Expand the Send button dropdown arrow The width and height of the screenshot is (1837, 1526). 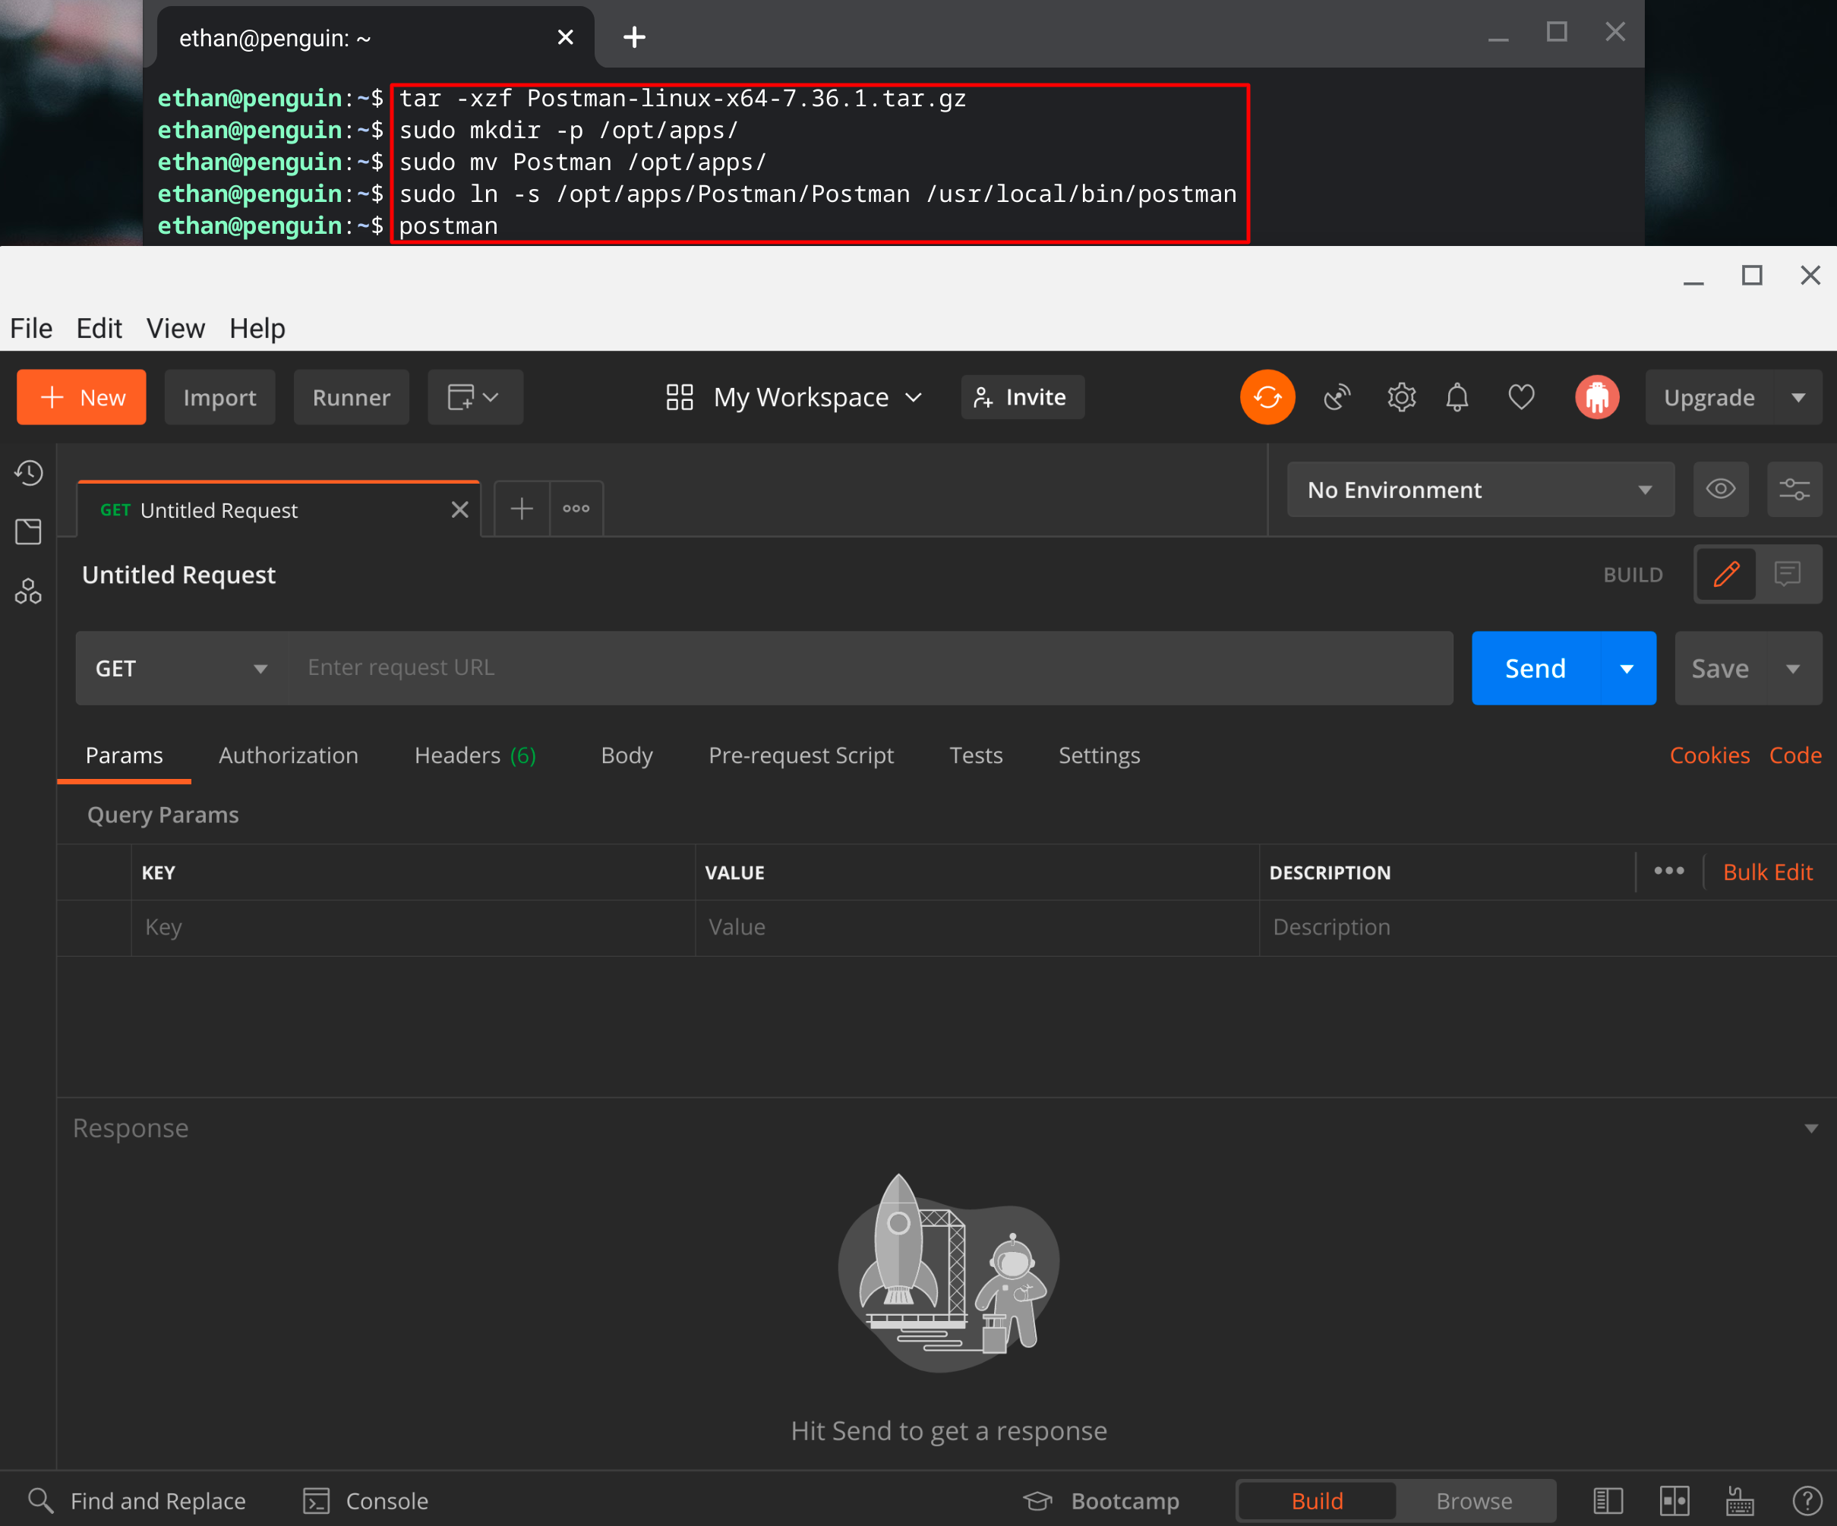click(x=1627, y=668)
